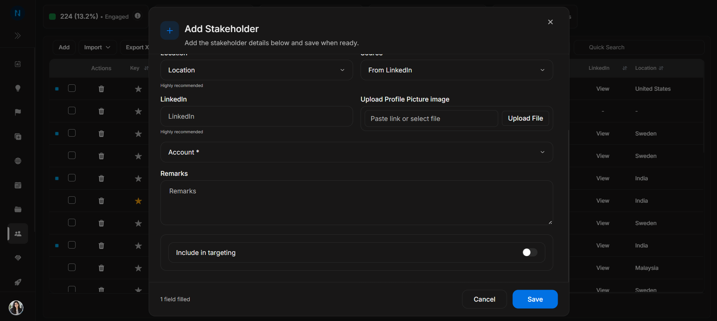Image resolution: width=717 pixels, height=321 pixels.
Task: Open the globe sidebar icon
Action: click(x=18, y=161)
